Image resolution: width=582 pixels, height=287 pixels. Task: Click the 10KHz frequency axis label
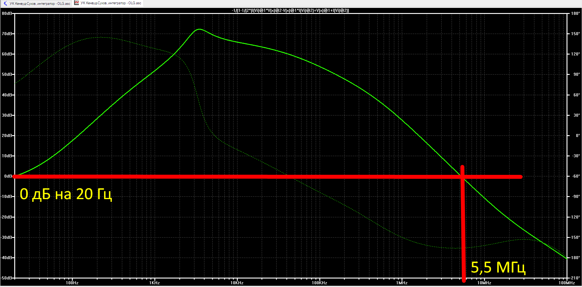237,283
